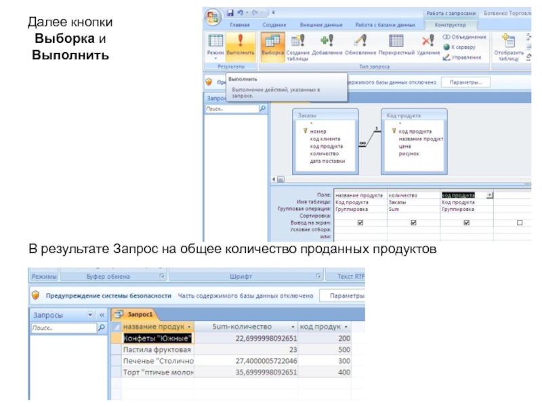542x407 pixels.
Task: Choose the Добавление query type
Action: click(327, 45)
